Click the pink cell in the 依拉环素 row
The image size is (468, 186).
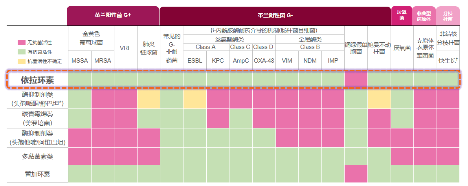356,80
